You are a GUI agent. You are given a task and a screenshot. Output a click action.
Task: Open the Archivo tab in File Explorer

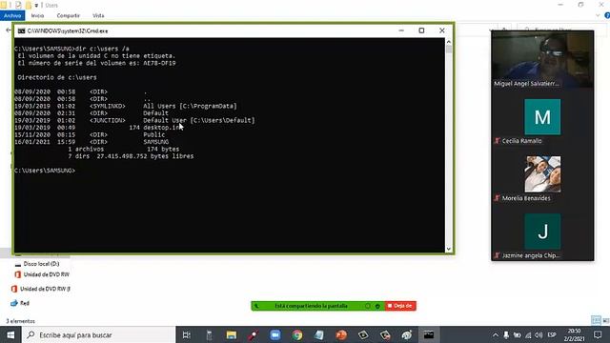click(12, 15)
